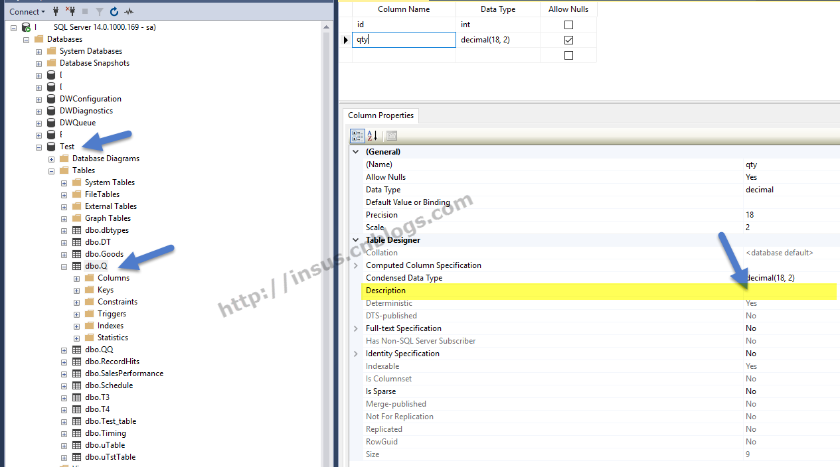Screen dimensions: 840x467
Task: Collapse the Table Designer section
Action: [356, 240]
